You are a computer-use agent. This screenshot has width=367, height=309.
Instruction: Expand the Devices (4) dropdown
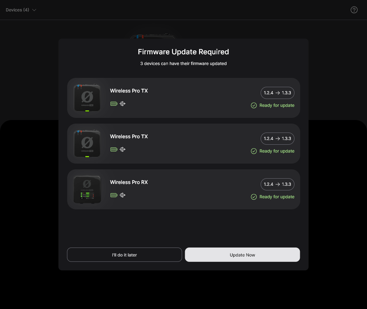(21, 10)
